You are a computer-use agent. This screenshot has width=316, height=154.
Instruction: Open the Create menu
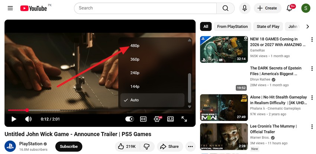click(267, 8)
